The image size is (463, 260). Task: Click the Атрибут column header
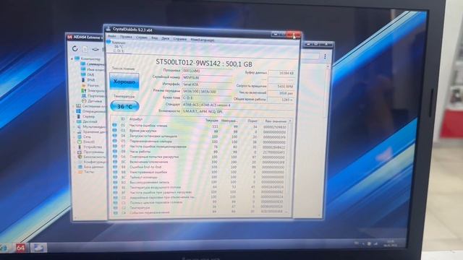[136, 119]
